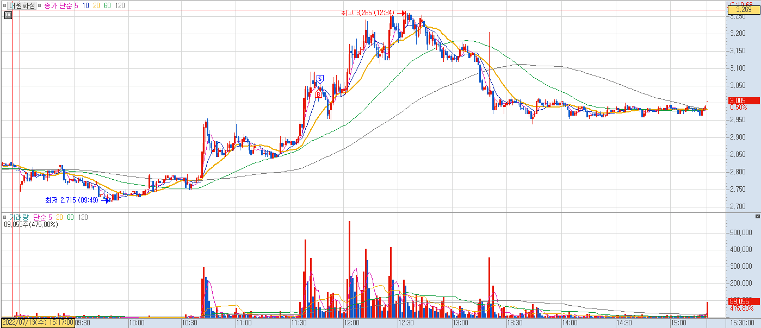Click the 89,055주(475.80%) volume readout
Screen dimensions: 761x328
pyautogui.click(x=31, y=224)
